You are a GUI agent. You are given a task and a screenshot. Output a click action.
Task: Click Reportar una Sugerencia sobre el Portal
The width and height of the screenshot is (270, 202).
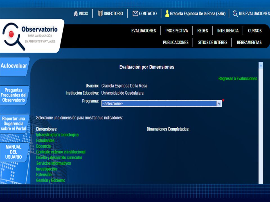click(14, 124)
